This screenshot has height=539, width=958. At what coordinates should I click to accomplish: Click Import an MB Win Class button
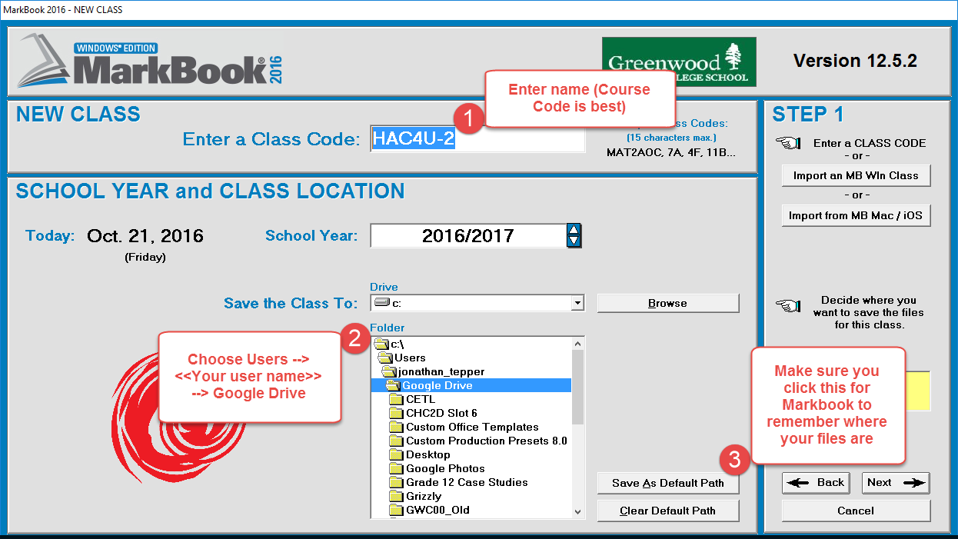tap(856, 175)
